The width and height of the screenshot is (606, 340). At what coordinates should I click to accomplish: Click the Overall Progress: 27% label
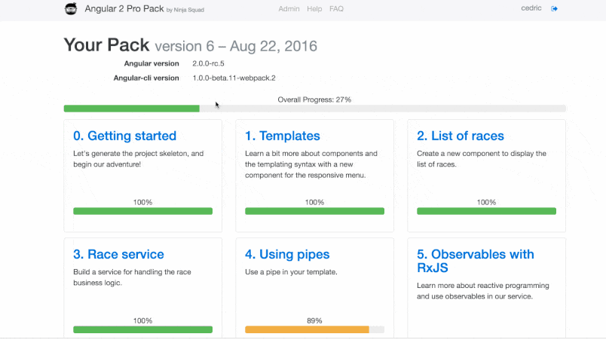click(x=314, y=100)
